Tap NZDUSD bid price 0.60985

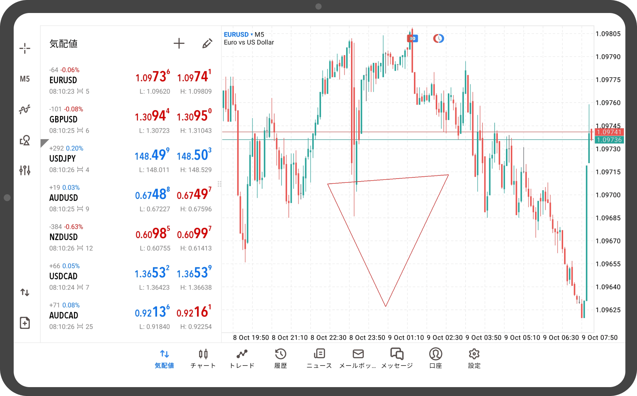click(x=153, y=233)
